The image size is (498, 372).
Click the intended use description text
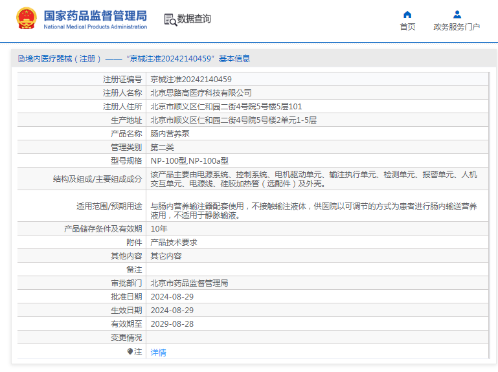314,211
